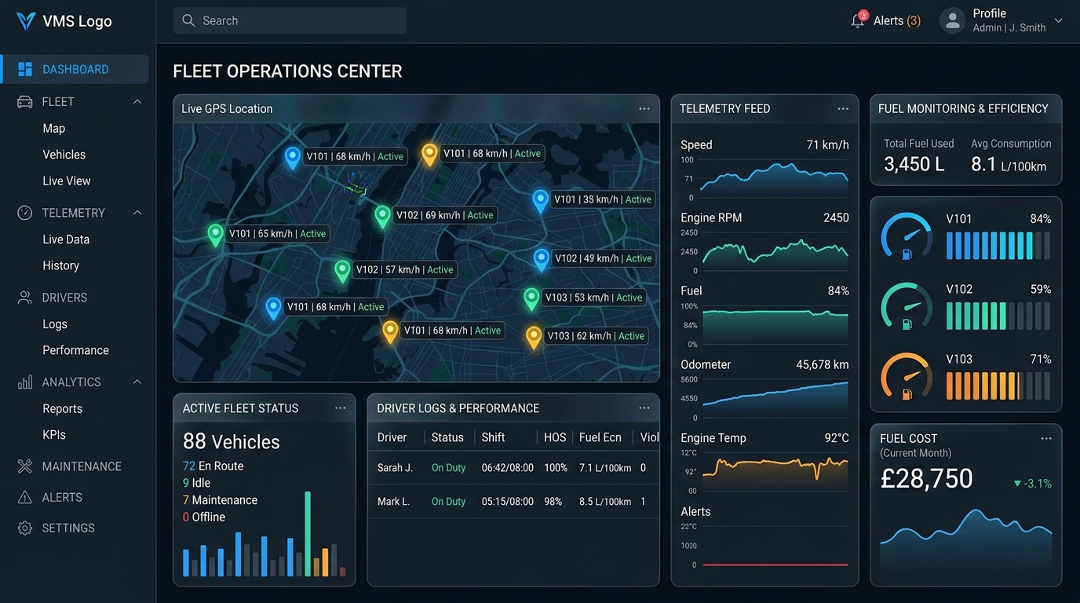Click the green pin for V102 57 km/h
This screenshot has height=603, width=1080.
(342, 271)
